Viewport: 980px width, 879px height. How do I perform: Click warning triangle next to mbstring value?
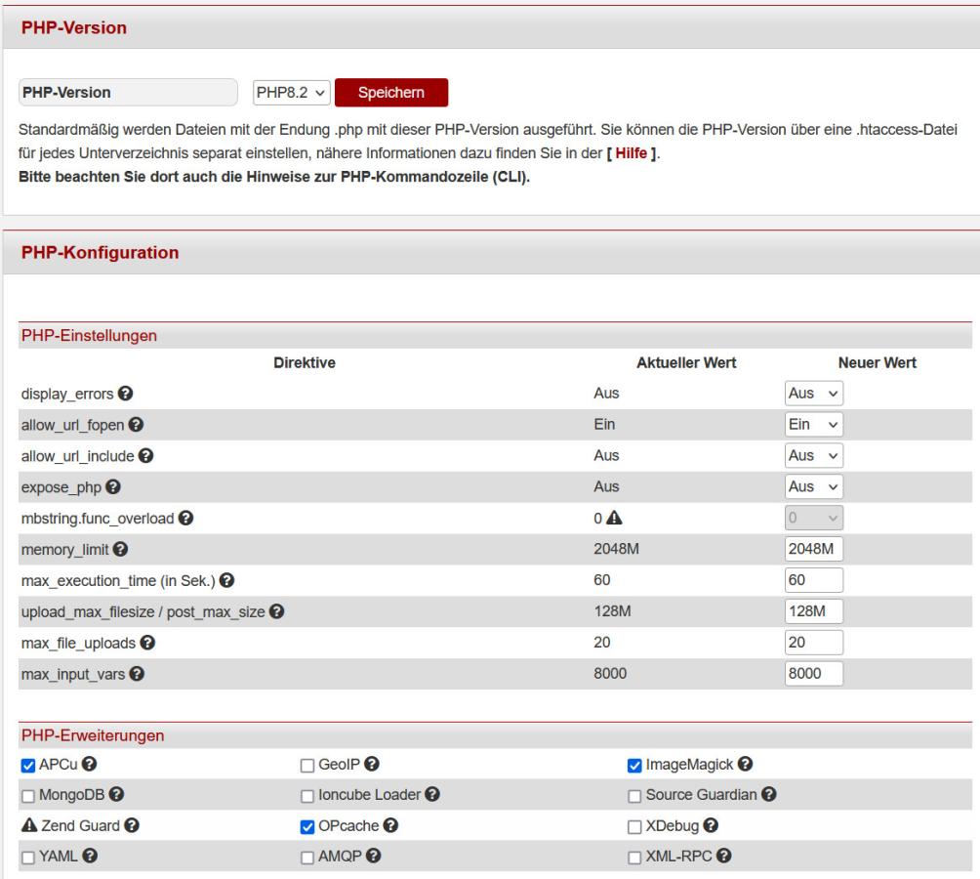(x=612, y=519)
